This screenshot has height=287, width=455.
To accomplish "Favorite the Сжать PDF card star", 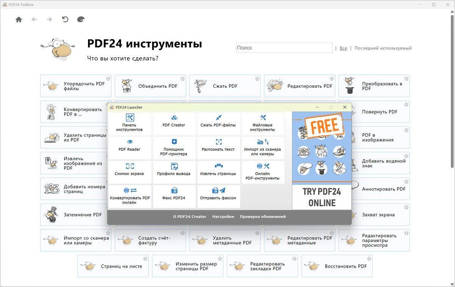I will coord(257,79).
